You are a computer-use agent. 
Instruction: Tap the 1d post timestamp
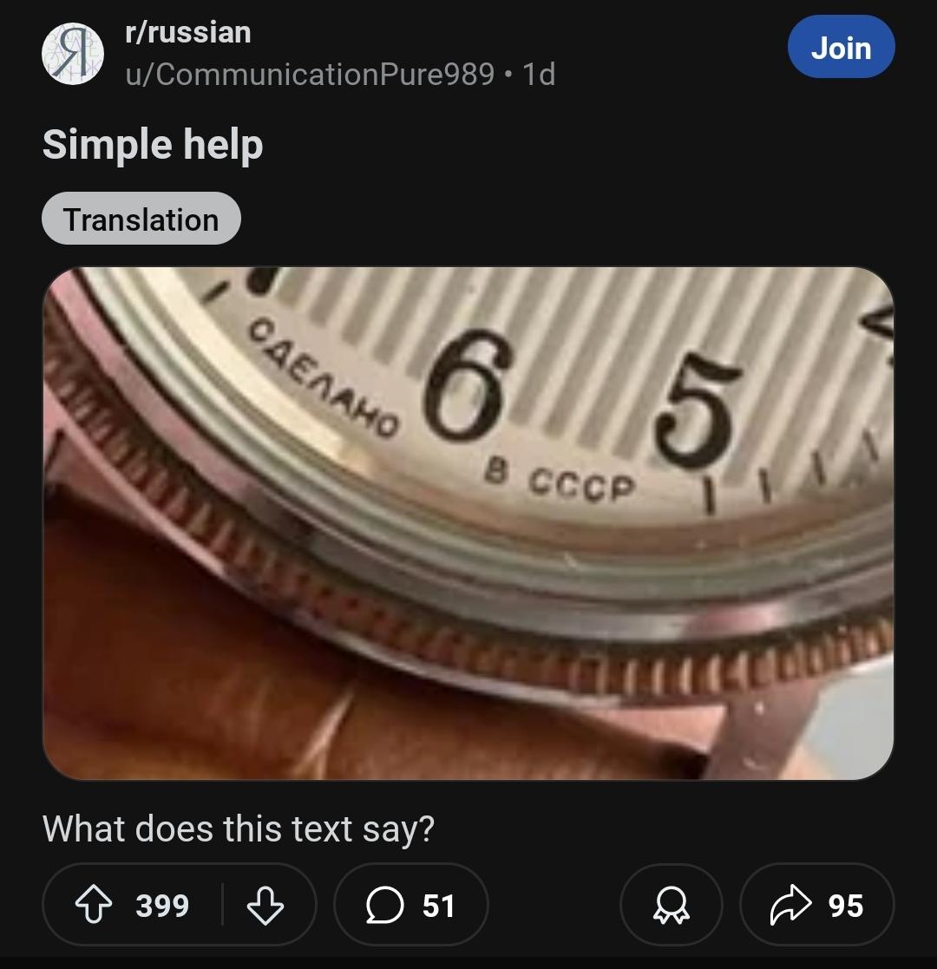pyautogui.click(x=539, y=74)
